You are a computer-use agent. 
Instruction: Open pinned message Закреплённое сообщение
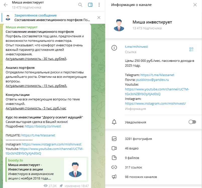pos(36,16)
